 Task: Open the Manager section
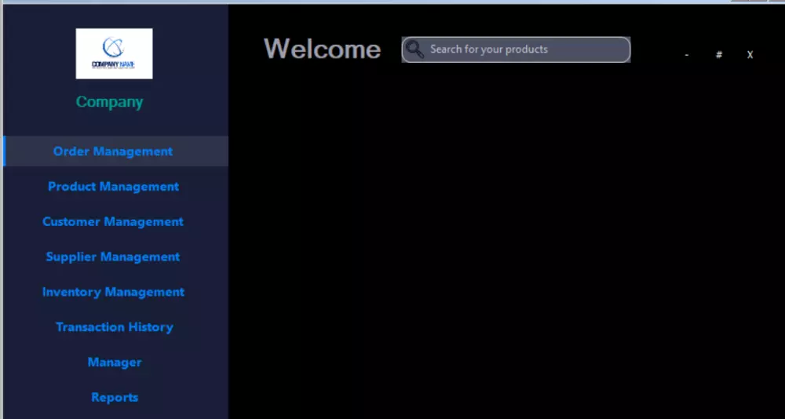(115, 362)
